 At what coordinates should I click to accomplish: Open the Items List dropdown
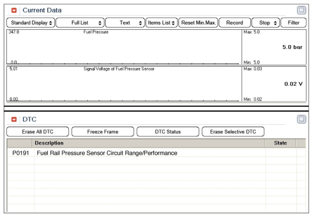(161, 23)
